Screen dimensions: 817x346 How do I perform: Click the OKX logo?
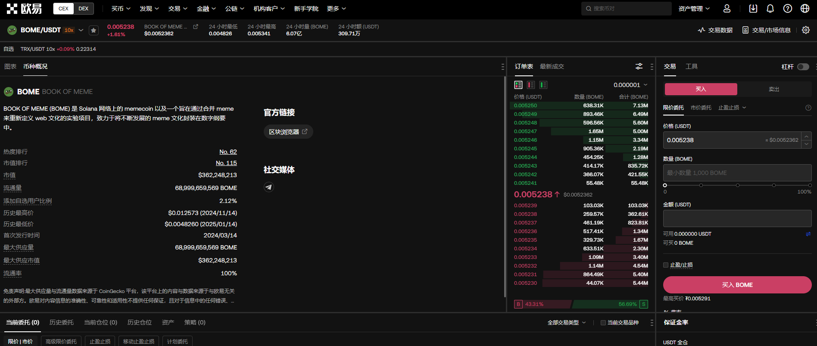[24, 9]
